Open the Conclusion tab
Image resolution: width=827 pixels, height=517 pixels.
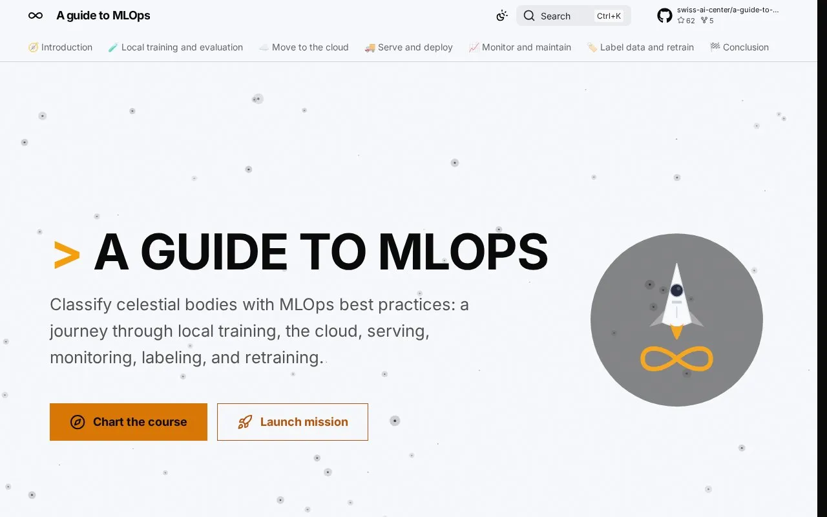tap(739, 47)
